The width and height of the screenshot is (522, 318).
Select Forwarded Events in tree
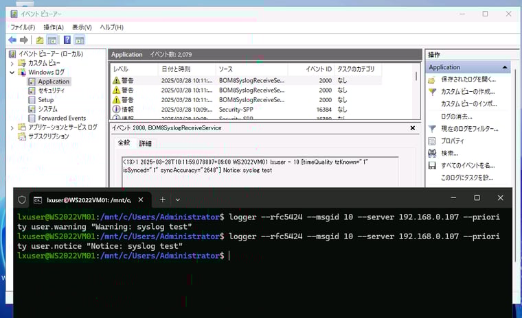coord(62,119)
